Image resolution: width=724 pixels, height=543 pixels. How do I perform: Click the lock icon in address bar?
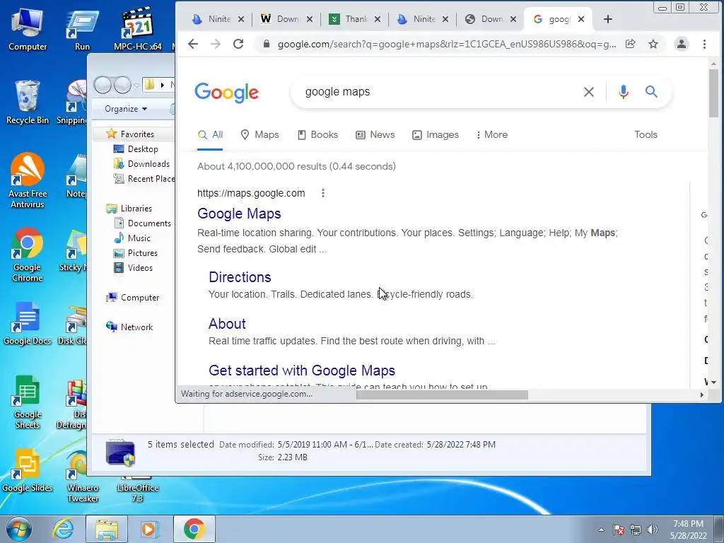pyautogui.click(x=266, y=44)
